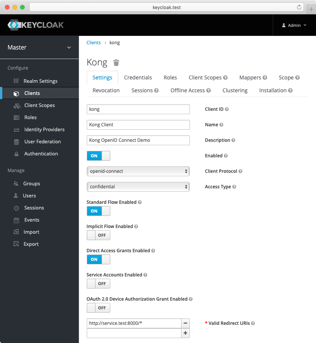Open the Client Scopes tab
Image resolution: width=316 pixels, height=343 pixels.
(208, 78)
